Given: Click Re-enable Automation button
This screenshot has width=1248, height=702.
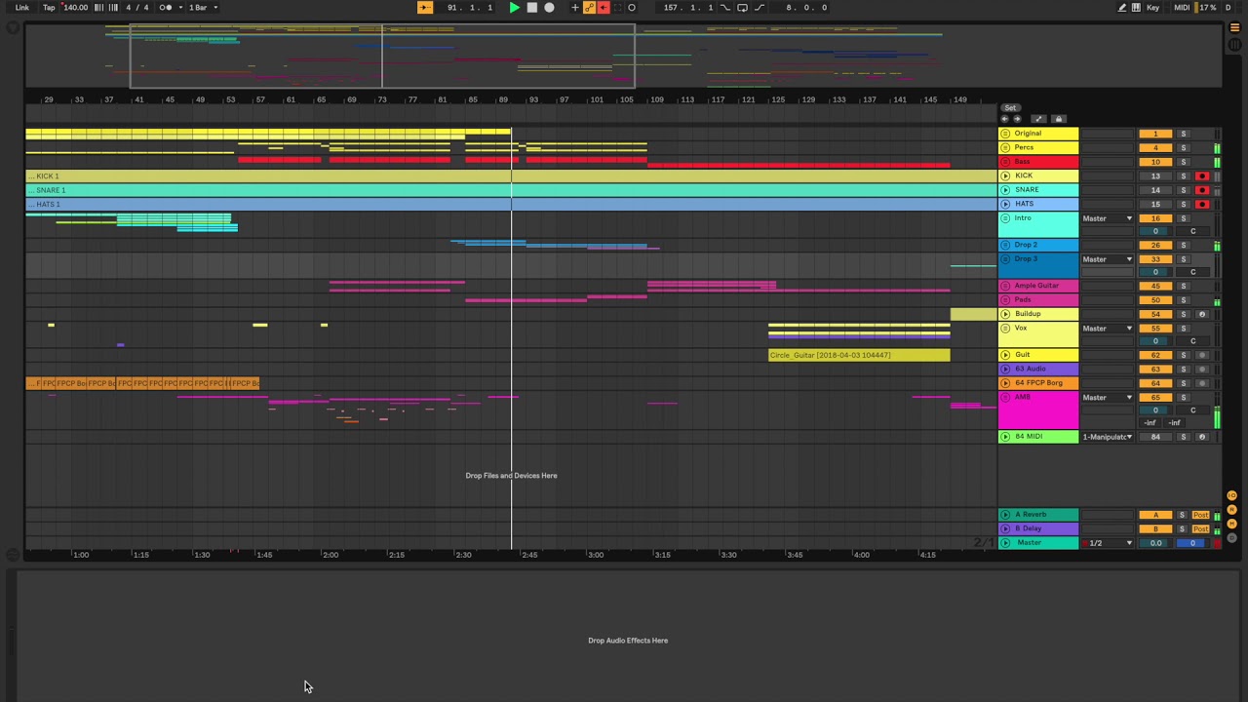Looking at the screenshot, I should 603,8.
